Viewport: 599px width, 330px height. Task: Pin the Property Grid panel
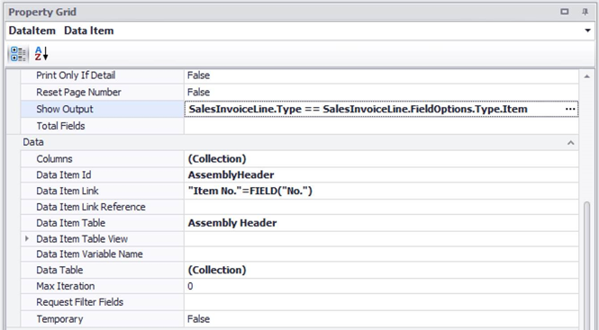click(x=585, y=12)
